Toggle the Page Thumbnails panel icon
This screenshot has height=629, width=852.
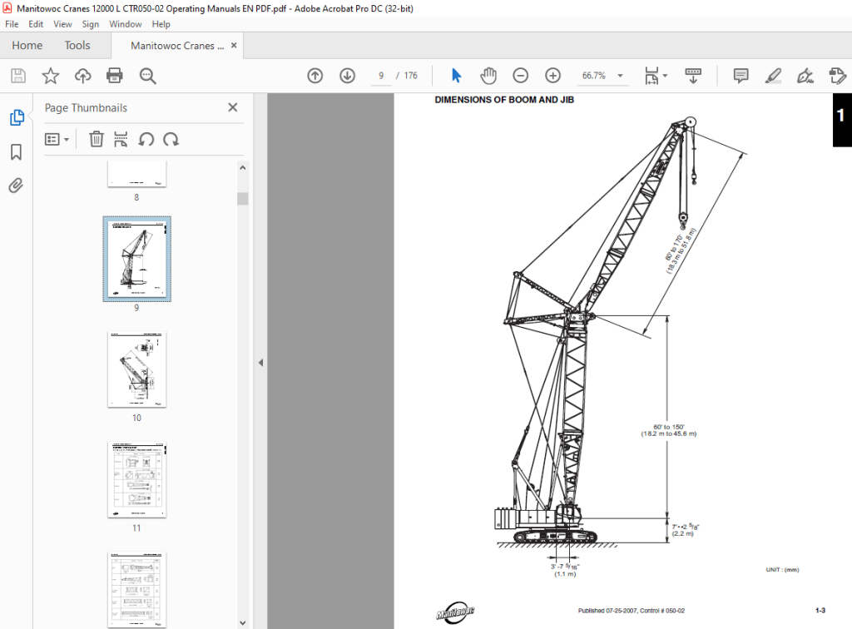[x=17, y=116]
